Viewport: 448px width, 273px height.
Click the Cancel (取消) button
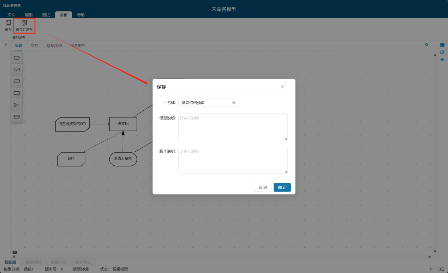263,187
